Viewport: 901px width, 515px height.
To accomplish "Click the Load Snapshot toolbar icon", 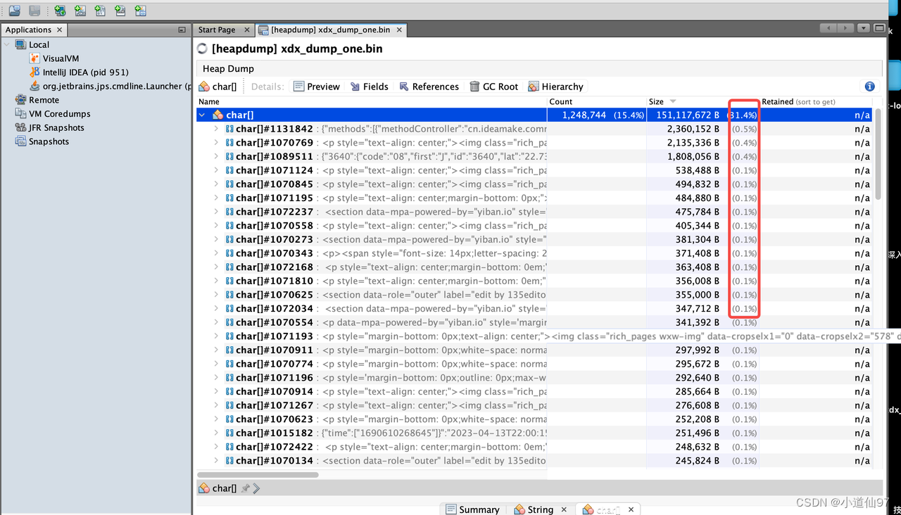I will tap(14, 11).
